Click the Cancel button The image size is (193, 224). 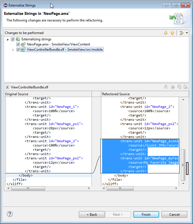click(174, 215)
